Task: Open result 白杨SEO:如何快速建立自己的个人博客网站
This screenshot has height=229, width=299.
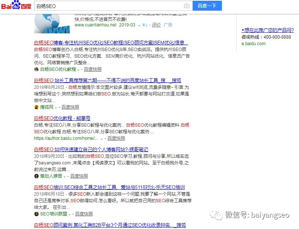Action: [91, 149]
